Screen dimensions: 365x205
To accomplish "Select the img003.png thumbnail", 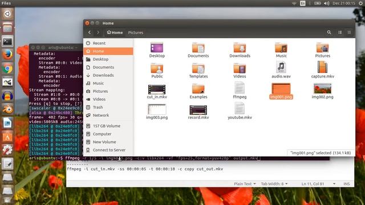I will (157, 109).
